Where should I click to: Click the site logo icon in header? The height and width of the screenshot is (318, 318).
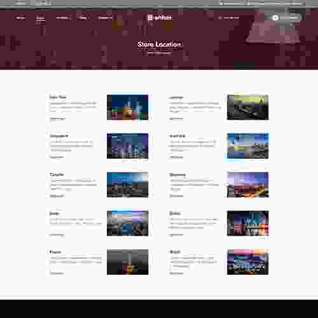pyautogui.click(x=150, y=18)
